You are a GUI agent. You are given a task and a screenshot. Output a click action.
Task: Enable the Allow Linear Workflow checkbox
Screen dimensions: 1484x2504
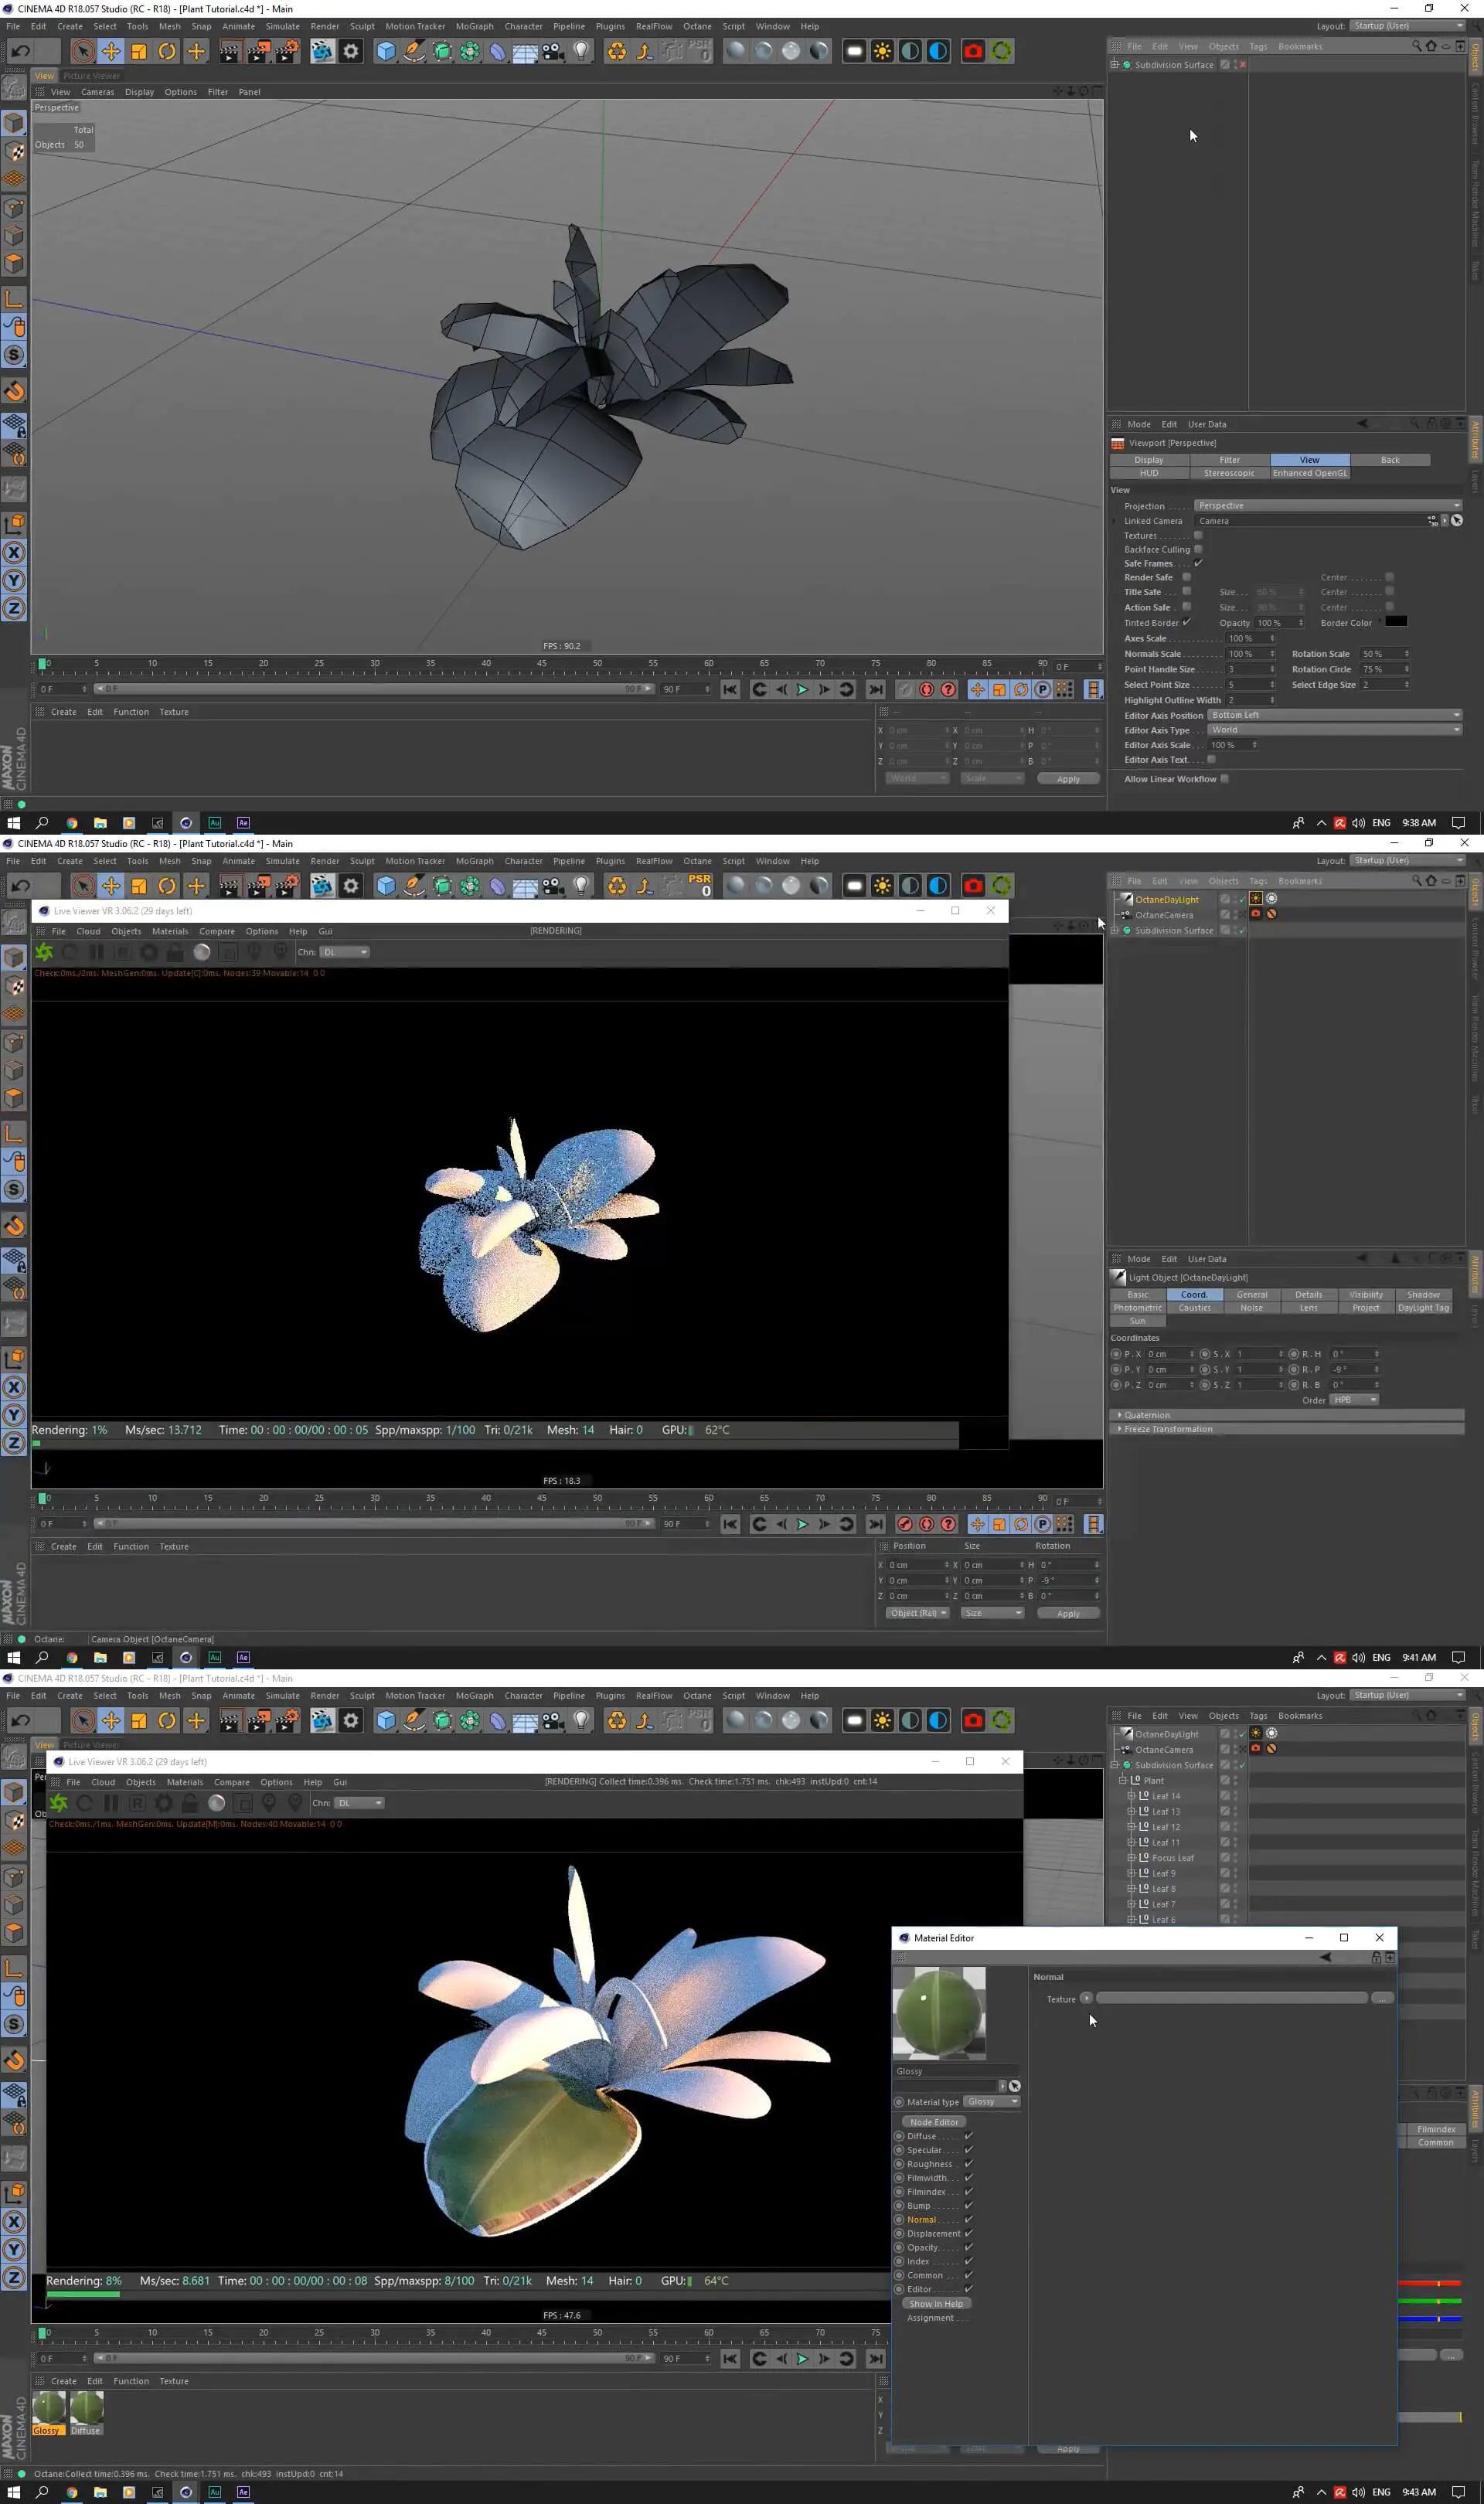coord(1224,779)
